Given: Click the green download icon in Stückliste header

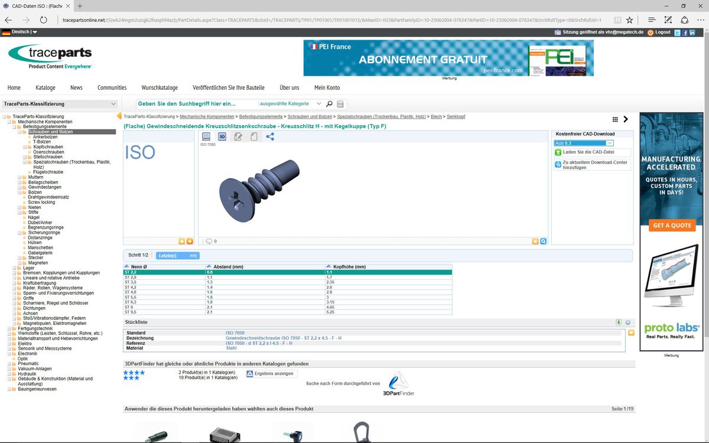Looking at the screenshot, I should click(619, 323).
